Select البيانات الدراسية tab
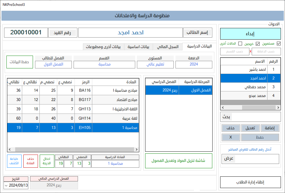Screen dimensions: 285x193 click(x=199, y=46)
